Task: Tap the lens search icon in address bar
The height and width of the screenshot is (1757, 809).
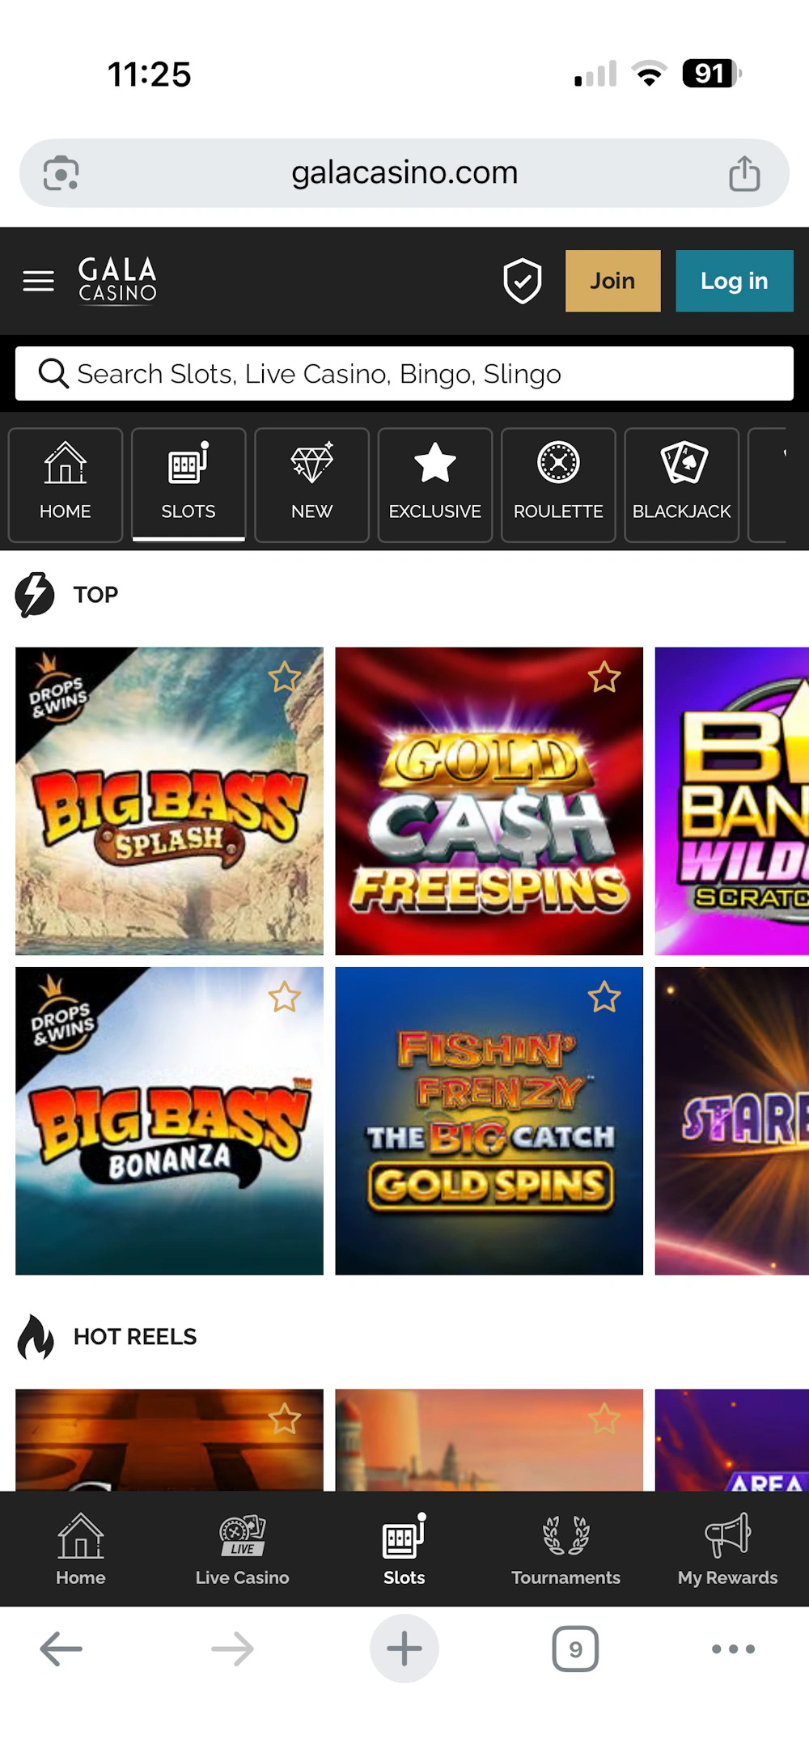Action: pyautogui.click(x=61, y=172)
